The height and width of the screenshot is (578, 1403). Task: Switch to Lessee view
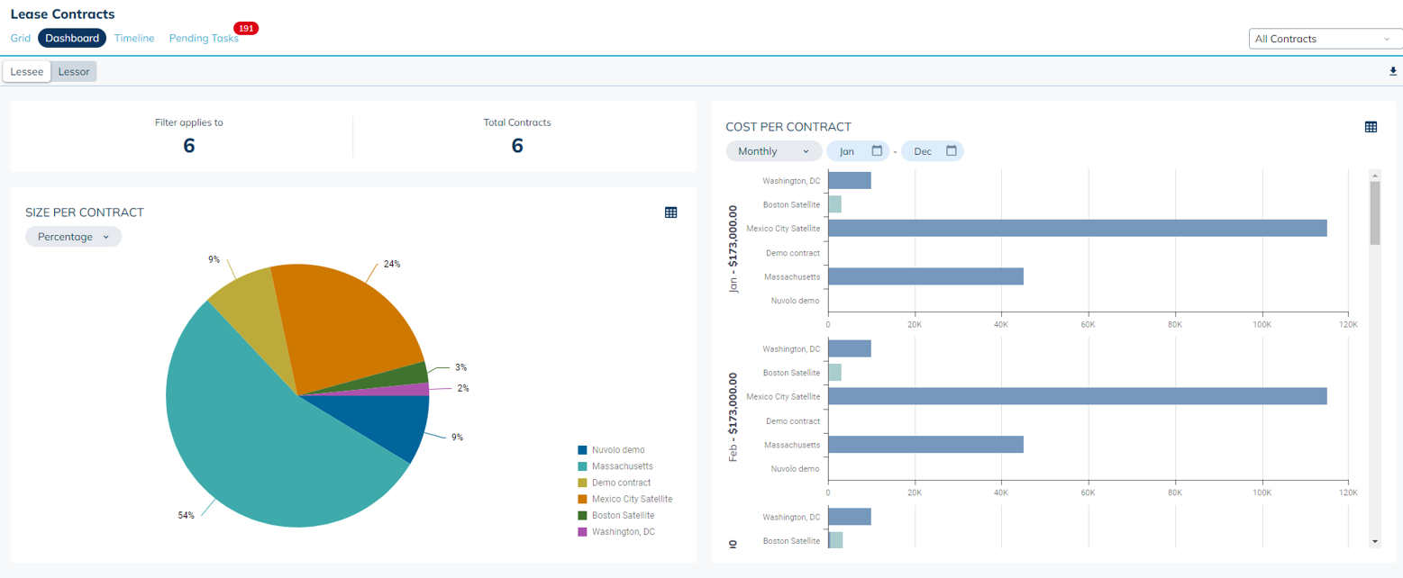(27, 72)
